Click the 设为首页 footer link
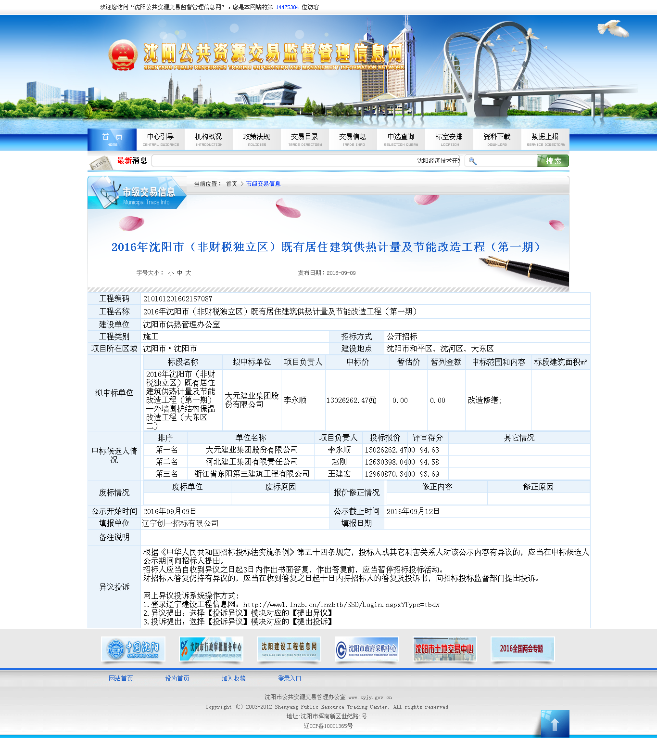This screenshot has height=739, width=657. click(177, 678)
